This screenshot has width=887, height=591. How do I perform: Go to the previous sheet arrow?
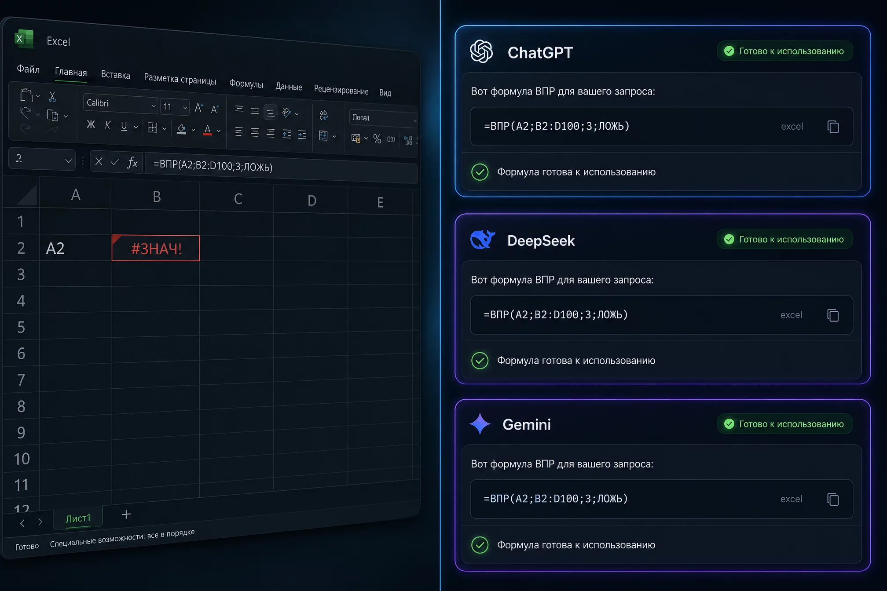coord(22,523)
